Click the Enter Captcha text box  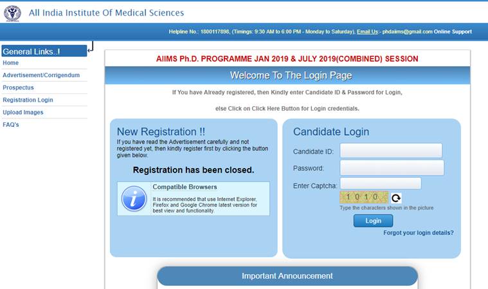381,183
